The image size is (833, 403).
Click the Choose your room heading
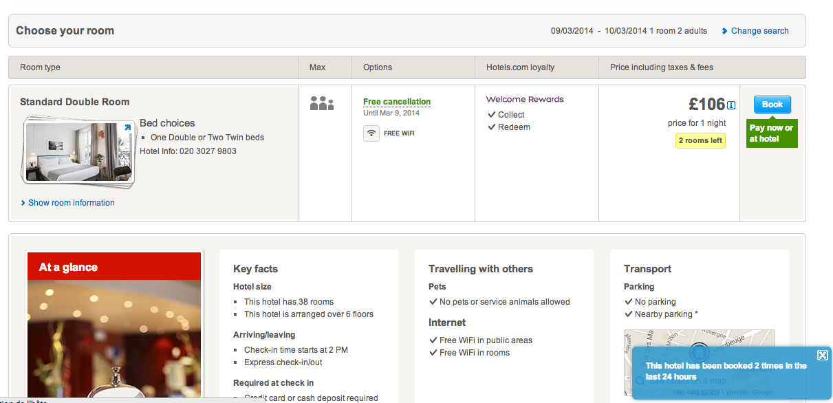click(x=65, y=31)
